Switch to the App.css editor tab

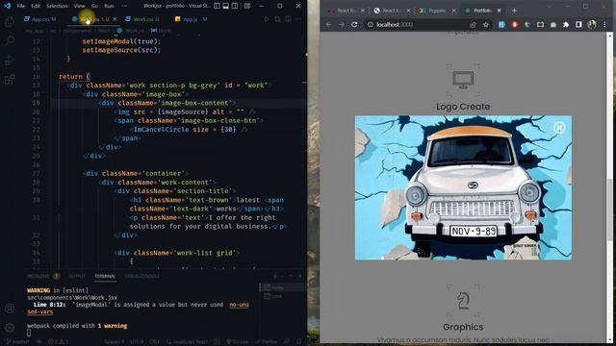point(40,19)
